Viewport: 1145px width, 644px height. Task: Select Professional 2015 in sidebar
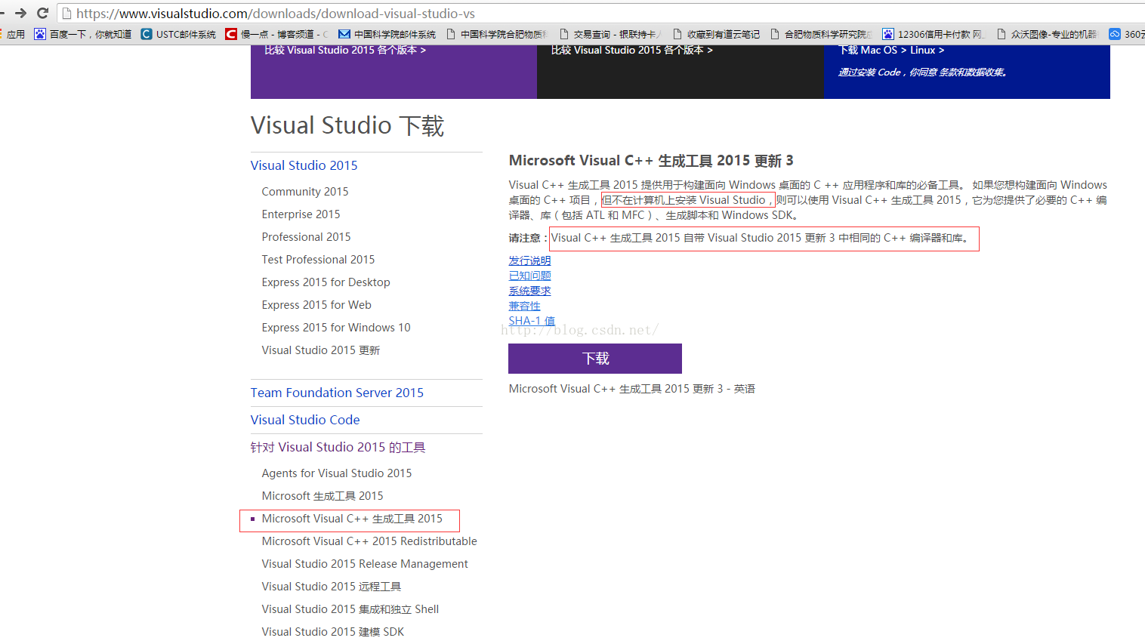point(306,237)
